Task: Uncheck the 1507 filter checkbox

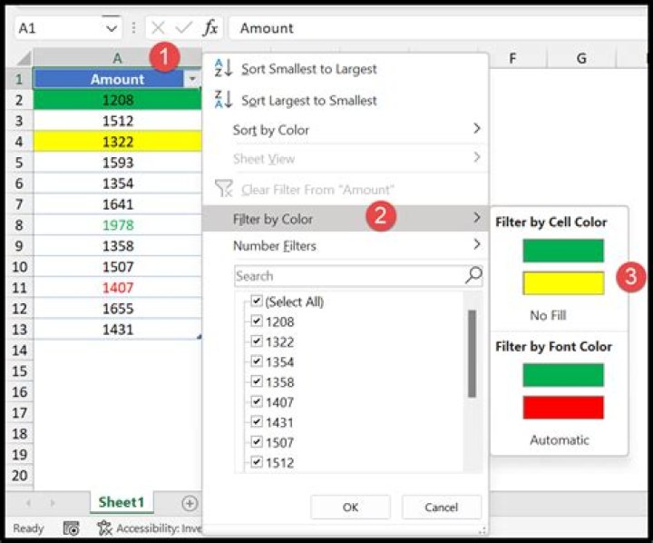Action: pos(257,441)
